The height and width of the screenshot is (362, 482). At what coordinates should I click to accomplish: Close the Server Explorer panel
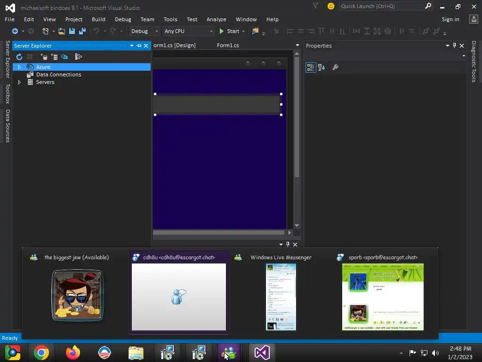point(146,46)
